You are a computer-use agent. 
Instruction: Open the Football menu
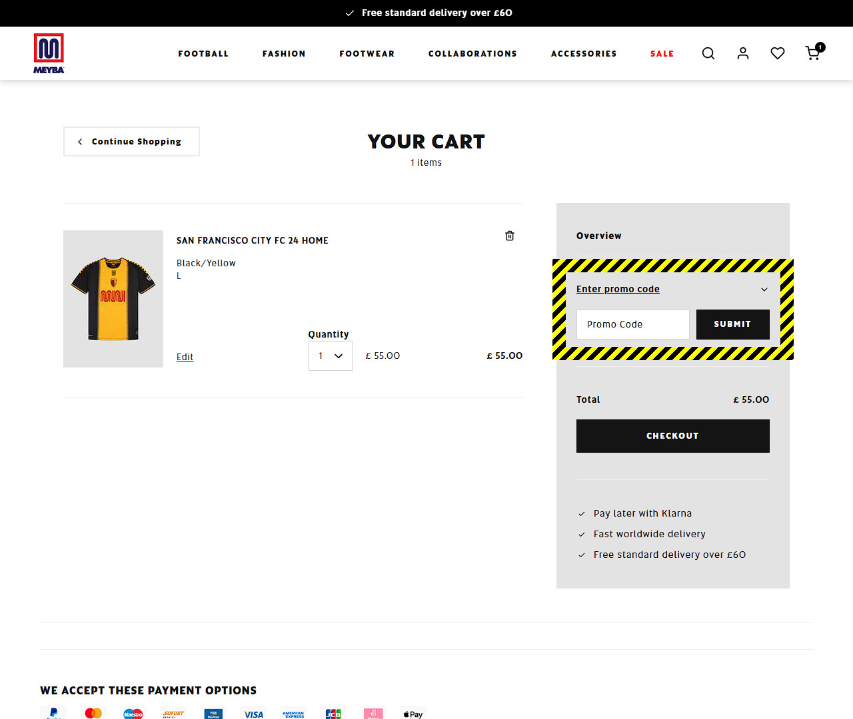coord(203,54)
